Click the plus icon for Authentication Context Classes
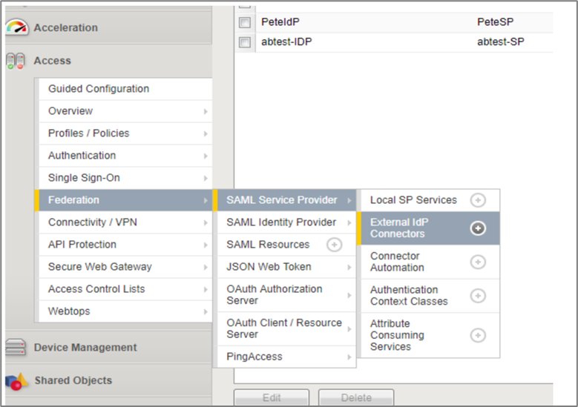The height and width of the screenshot is (407, 578). (479, 296)
